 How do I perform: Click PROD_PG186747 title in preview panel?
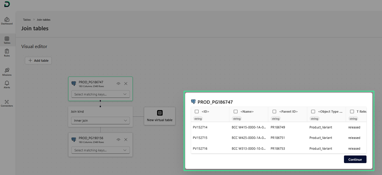[215, 102]
